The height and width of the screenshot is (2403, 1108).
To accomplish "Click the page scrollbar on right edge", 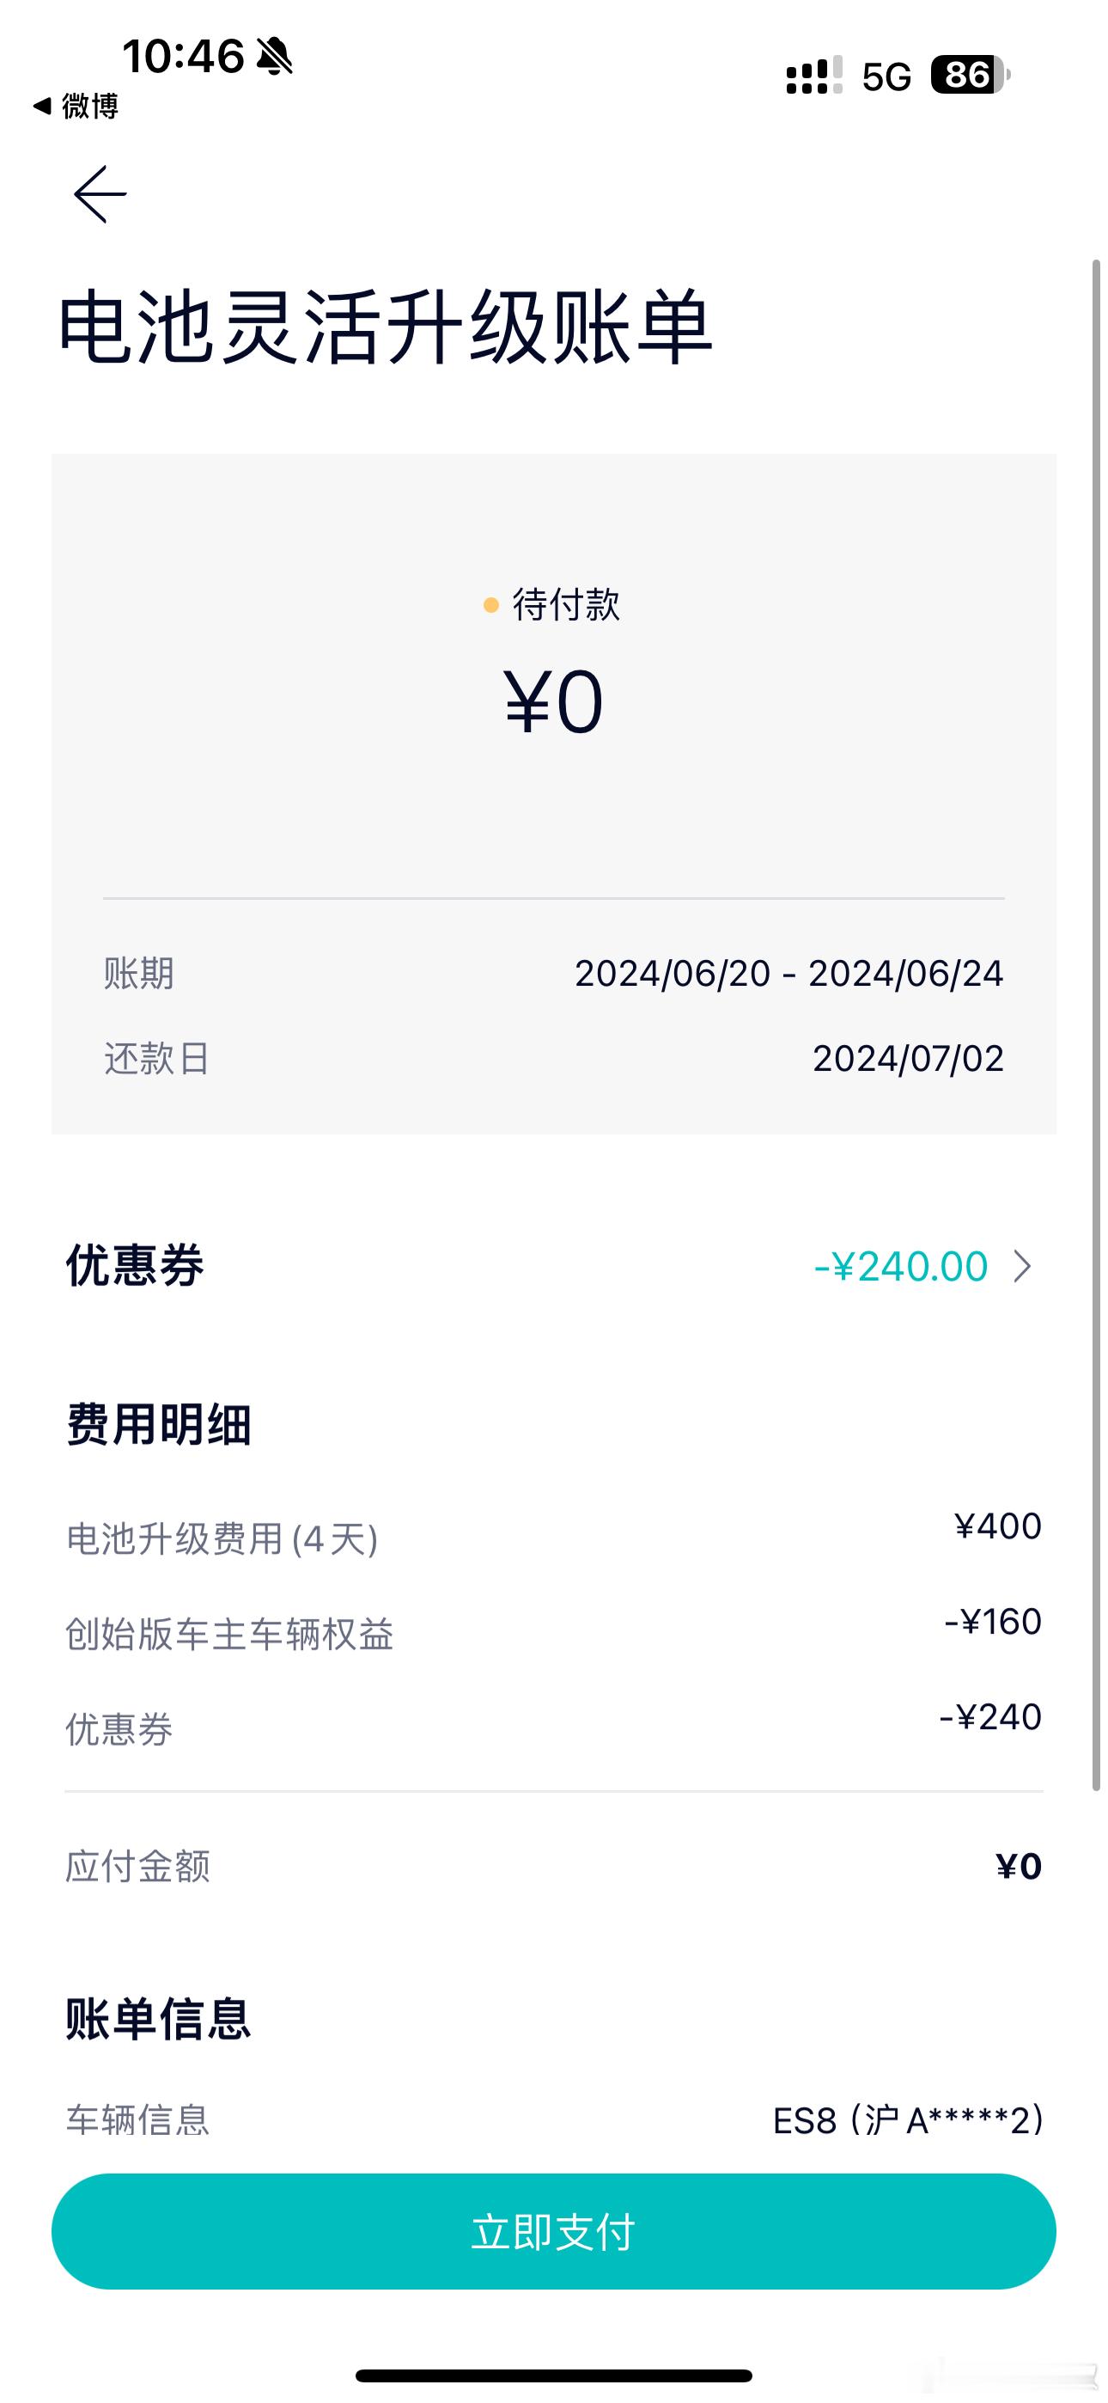I will click(1097, 1025).
